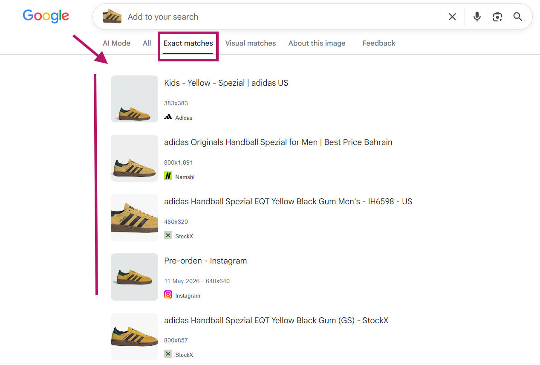Open the About this image tab
This screenshot has width=540, height=365.
pos(317,43)
